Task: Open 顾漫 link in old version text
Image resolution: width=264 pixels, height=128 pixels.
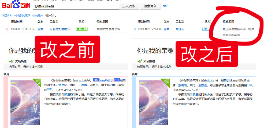Action: (x=67, y=94)
